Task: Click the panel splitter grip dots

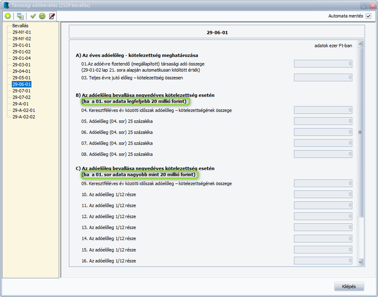Action: click(360, 133)
